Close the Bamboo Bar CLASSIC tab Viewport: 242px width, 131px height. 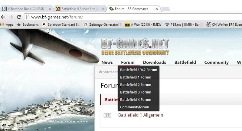[x=50, y=9]
